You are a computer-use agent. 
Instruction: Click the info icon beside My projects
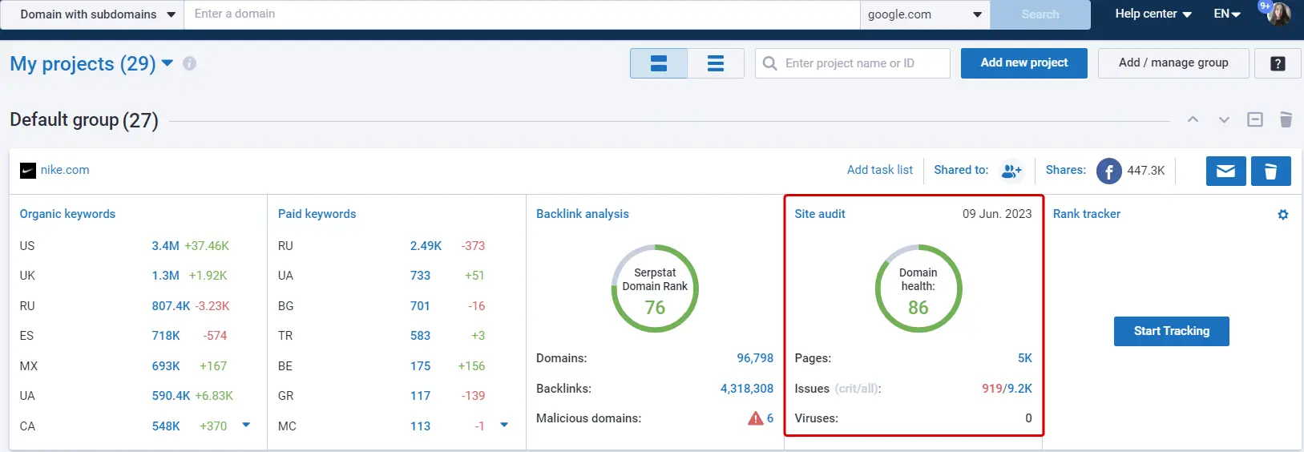189,63
